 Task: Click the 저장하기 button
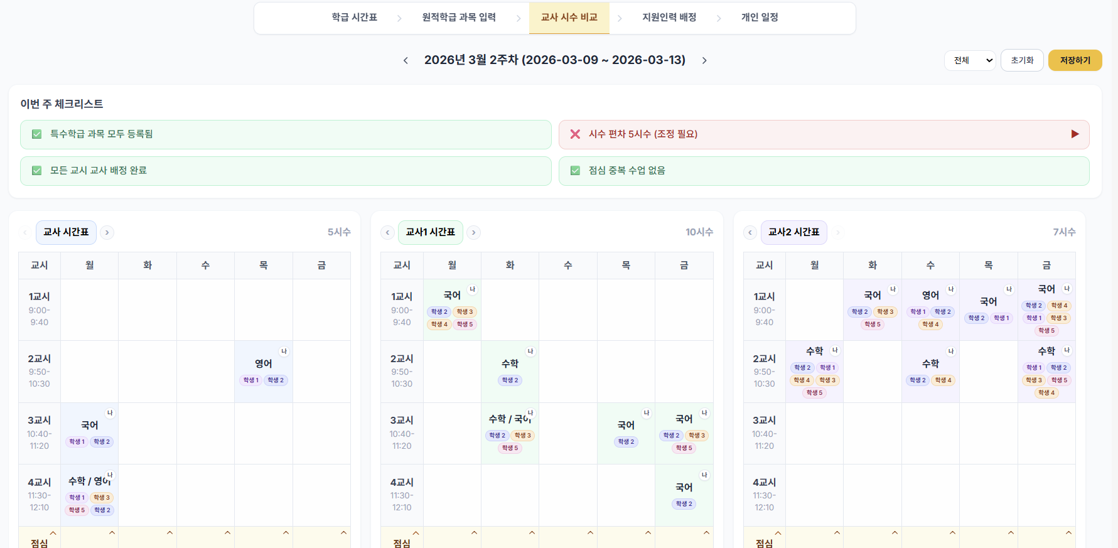[x=1075, y=60]
